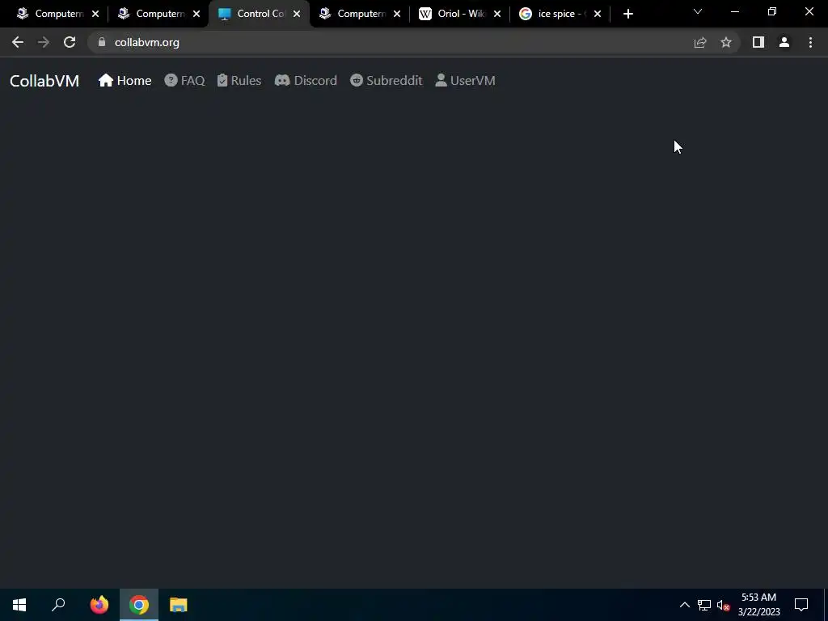
Task: Open the network status tray icon
Action: [704, 605]
